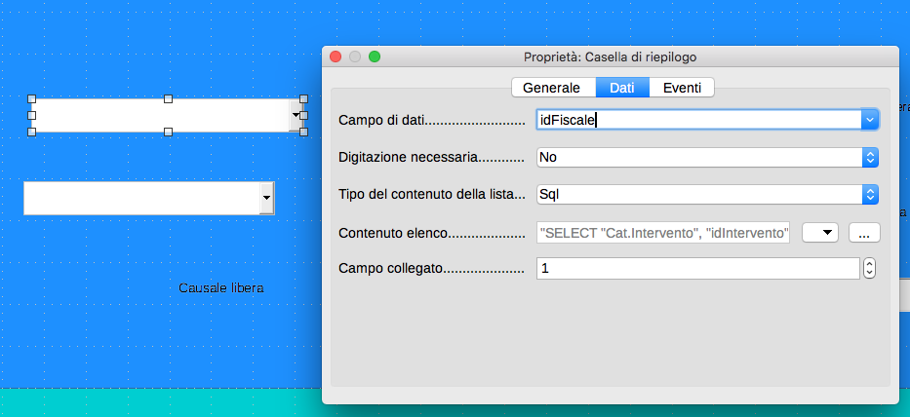Viewport: 910px width, 417px height.
Task: Select the Dati tab
Action: [622, 88]
